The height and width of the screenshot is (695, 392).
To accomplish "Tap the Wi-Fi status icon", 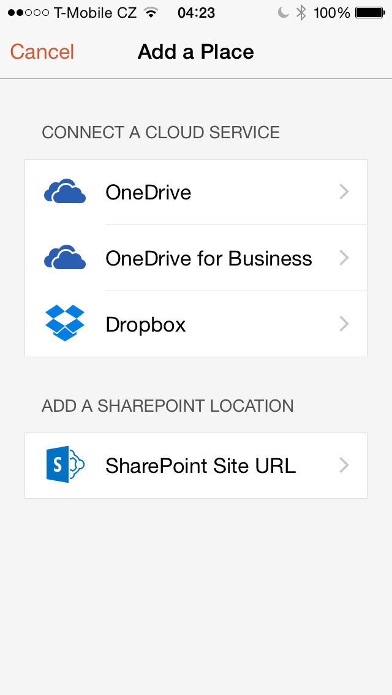I will [x=151, y=13].
